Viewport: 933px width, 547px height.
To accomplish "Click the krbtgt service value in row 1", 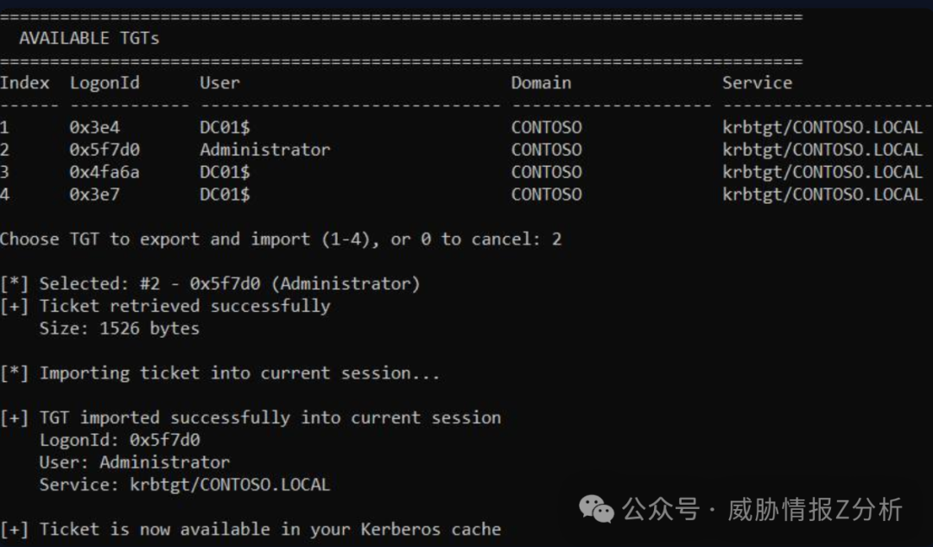I will 822,127.
